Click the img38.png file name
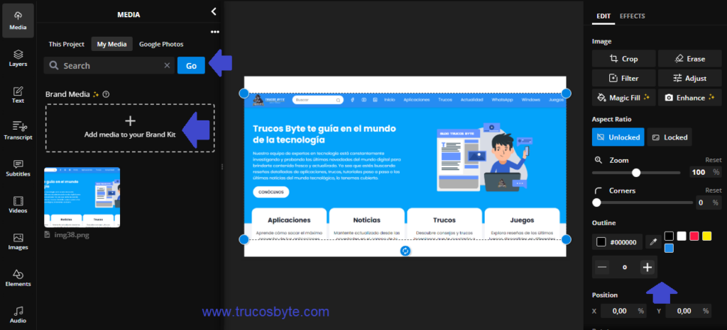The image size is (727, 330). pyautogui.click(x=71, y=235)
